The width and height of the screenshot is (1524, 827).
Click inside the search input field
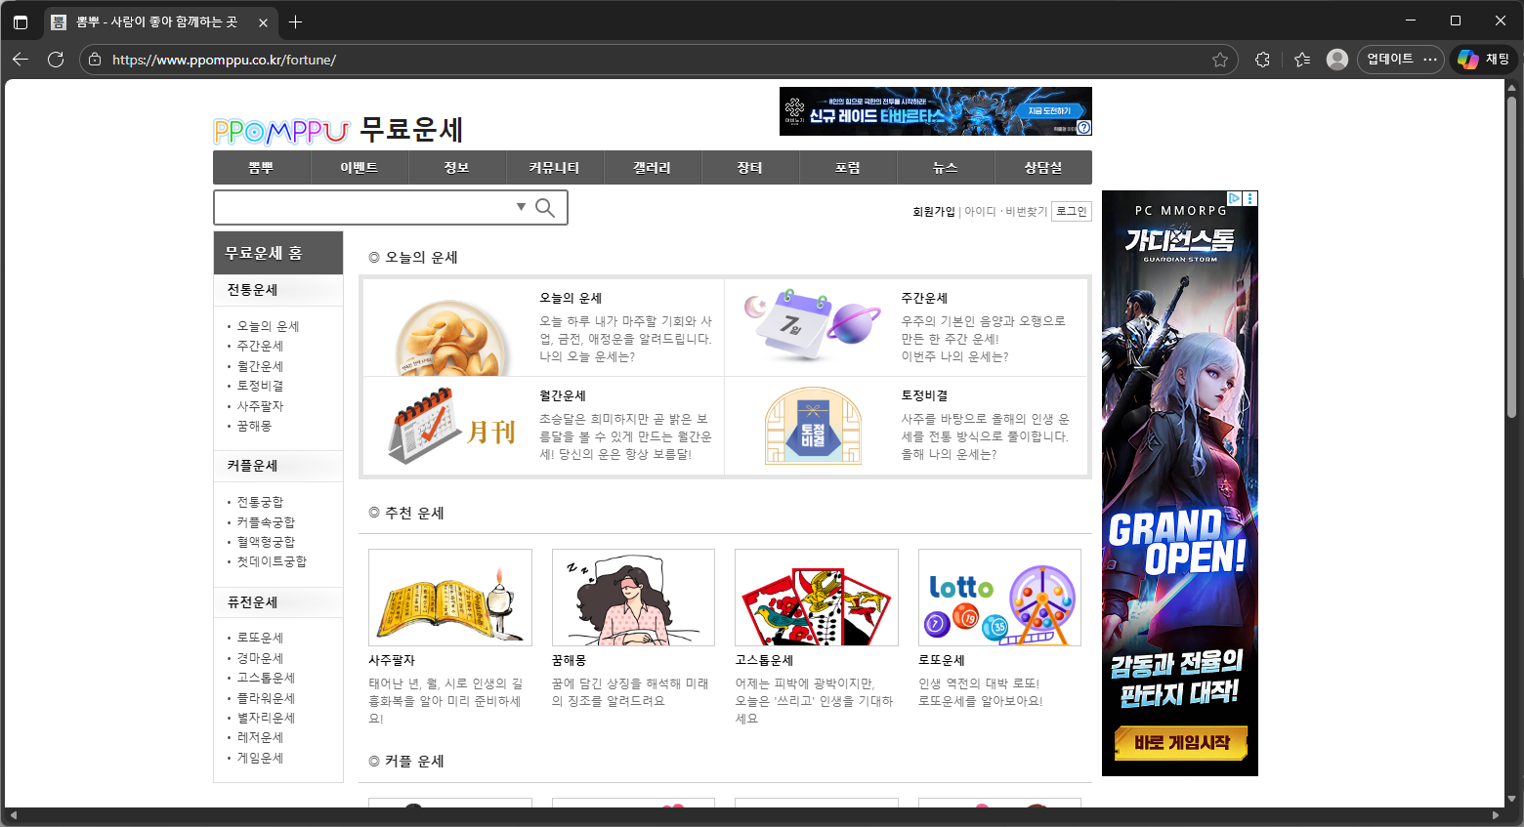click(361, 207)
